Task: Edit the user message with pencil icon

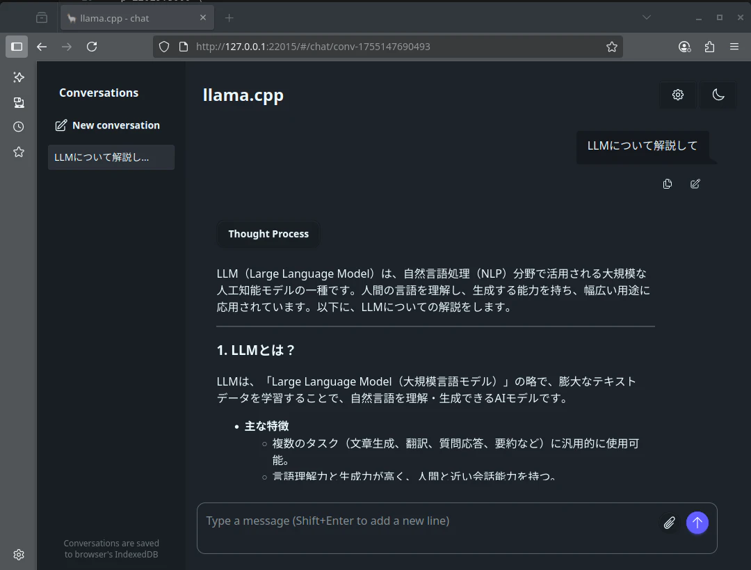Action: click(695, 184)
